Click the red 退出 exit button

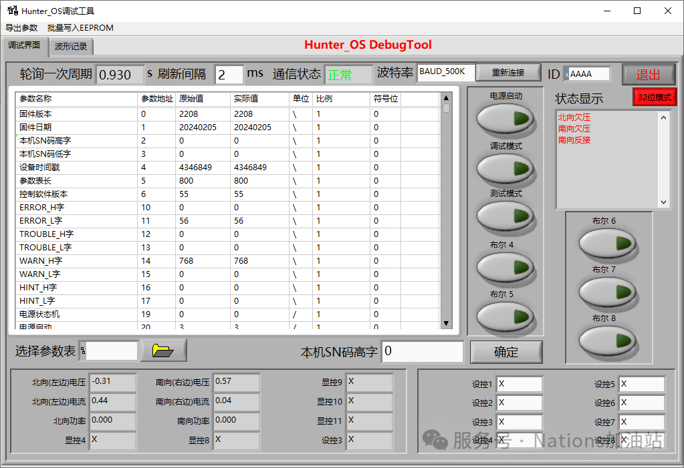(x=649, y=75)
